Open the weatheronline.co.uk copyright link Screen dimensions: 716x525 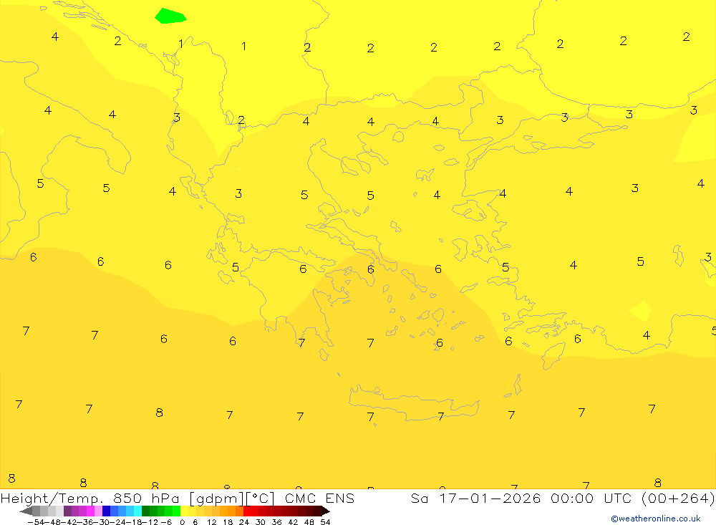click(x=656, y=519)
